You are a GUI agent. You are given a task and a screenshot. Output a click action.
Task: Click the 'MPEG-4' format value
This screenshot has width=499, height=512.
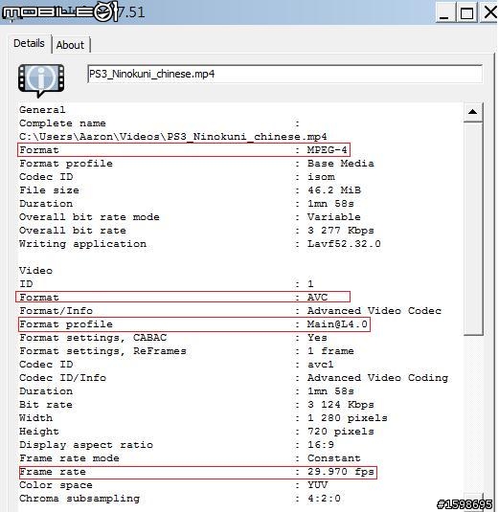pyautogui.click(x=327, y=150)
